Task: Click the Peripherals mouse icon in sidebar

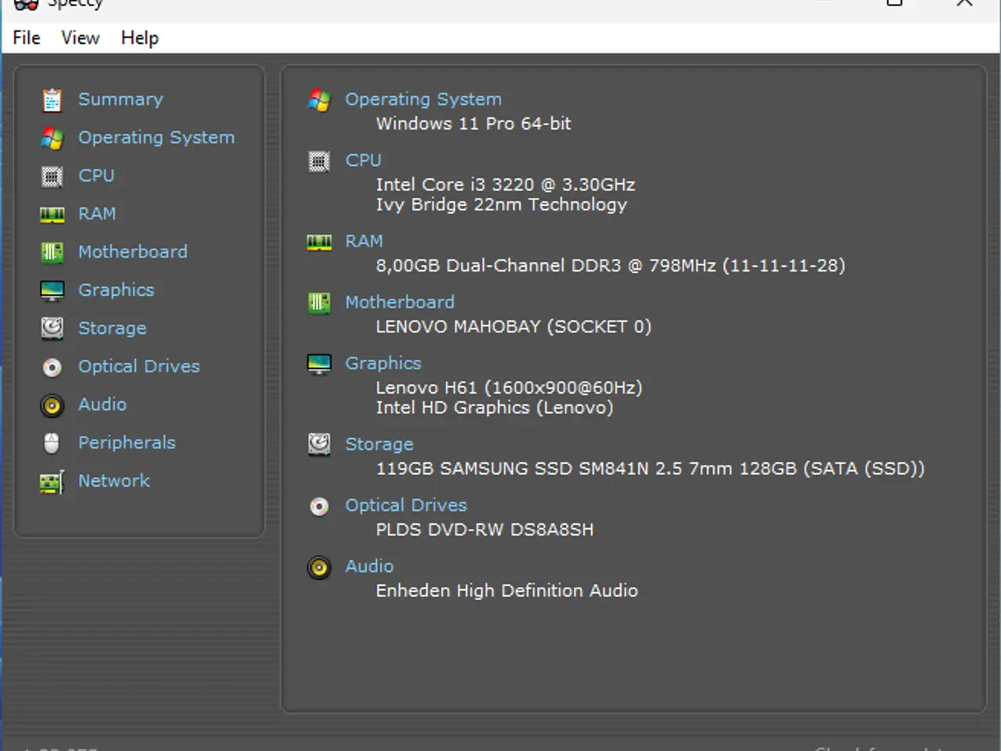Action: (52, 443)
